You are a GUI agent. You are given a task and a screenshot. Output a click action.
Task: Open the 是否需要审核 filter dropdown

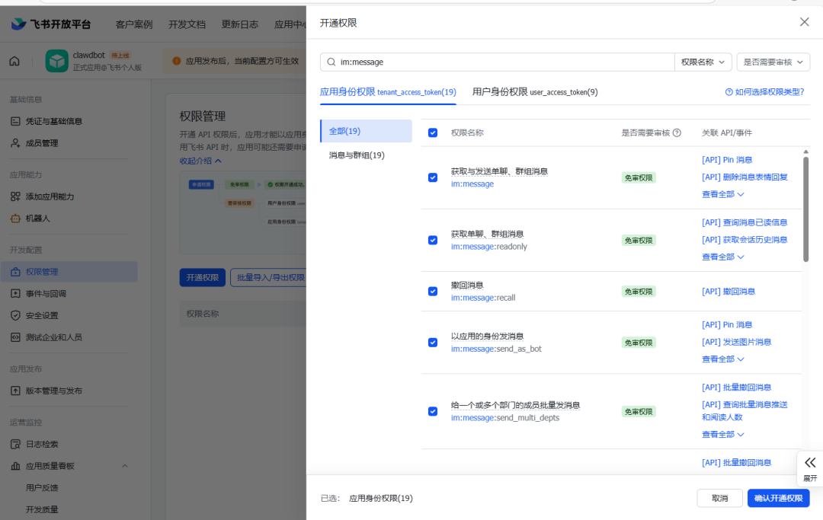773,62
